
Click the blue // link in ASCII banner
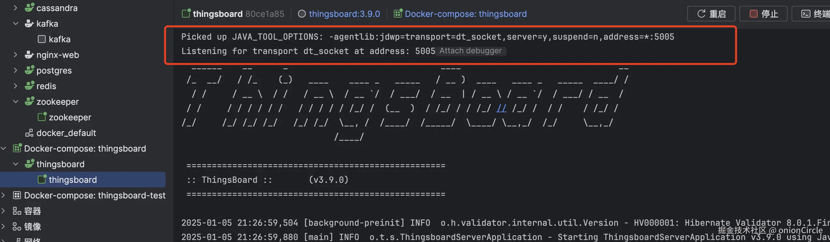[501, 108]
